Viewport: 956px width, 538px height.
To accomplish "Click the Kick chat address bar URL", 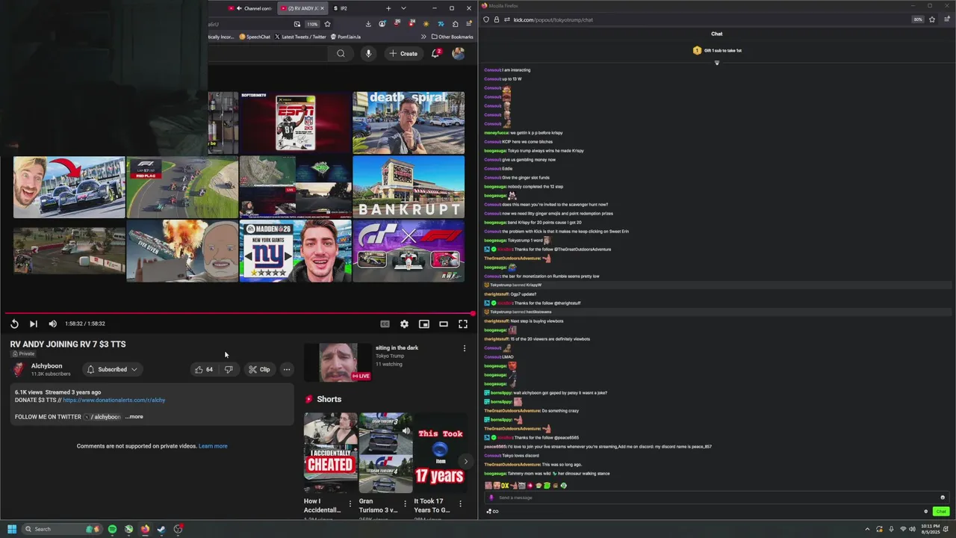I will 553,19.
